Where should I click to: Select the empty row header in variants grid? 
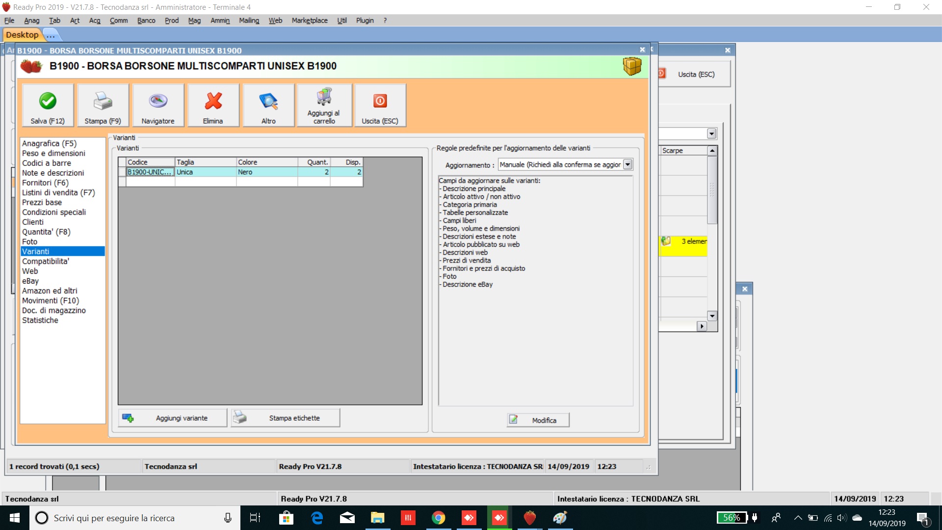pos(122,182)
